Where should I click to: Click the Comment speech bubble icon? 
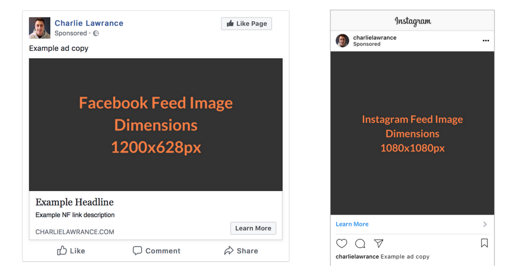(x=137, y=251)
